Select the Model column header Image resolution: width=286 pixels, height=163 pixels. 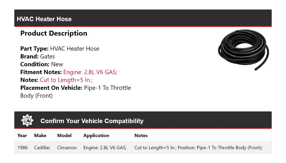64,135
